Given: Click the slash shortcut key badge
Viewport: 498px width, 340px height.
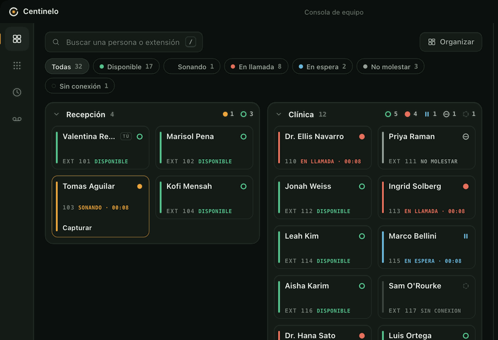Looking at the screenshot, I should coord(191,42).
